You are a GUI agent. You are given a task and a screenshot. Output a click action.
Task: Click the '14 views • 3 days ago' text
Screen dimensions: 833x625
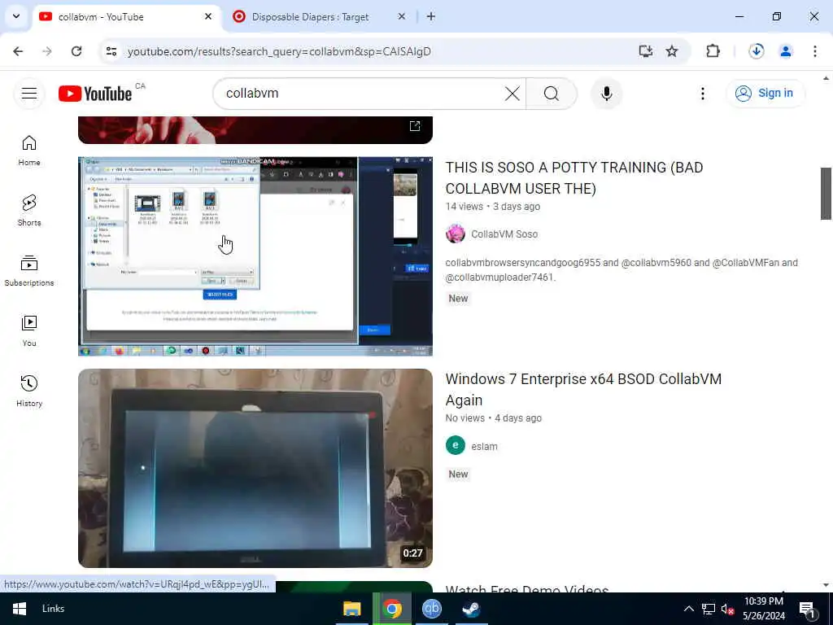pos(492,206)
